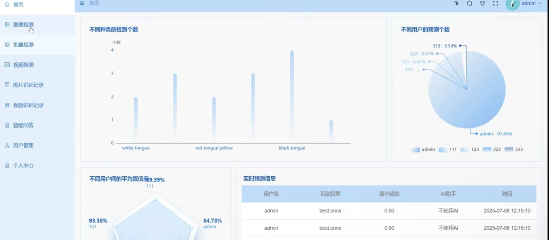Collapse the sidebar with the hamburger icon
The image size is (549, 240).
pos(82,3)
